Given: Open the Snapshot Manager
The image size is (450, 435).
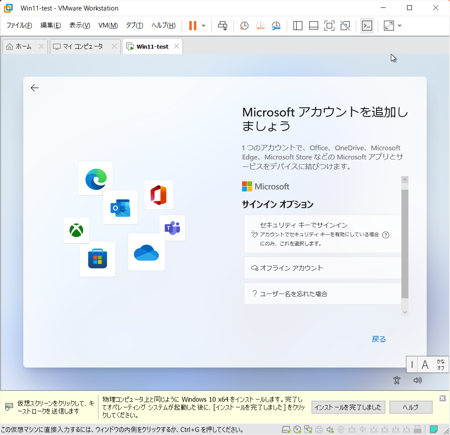Looking at the screenshot, I should [x=276, y=25].
